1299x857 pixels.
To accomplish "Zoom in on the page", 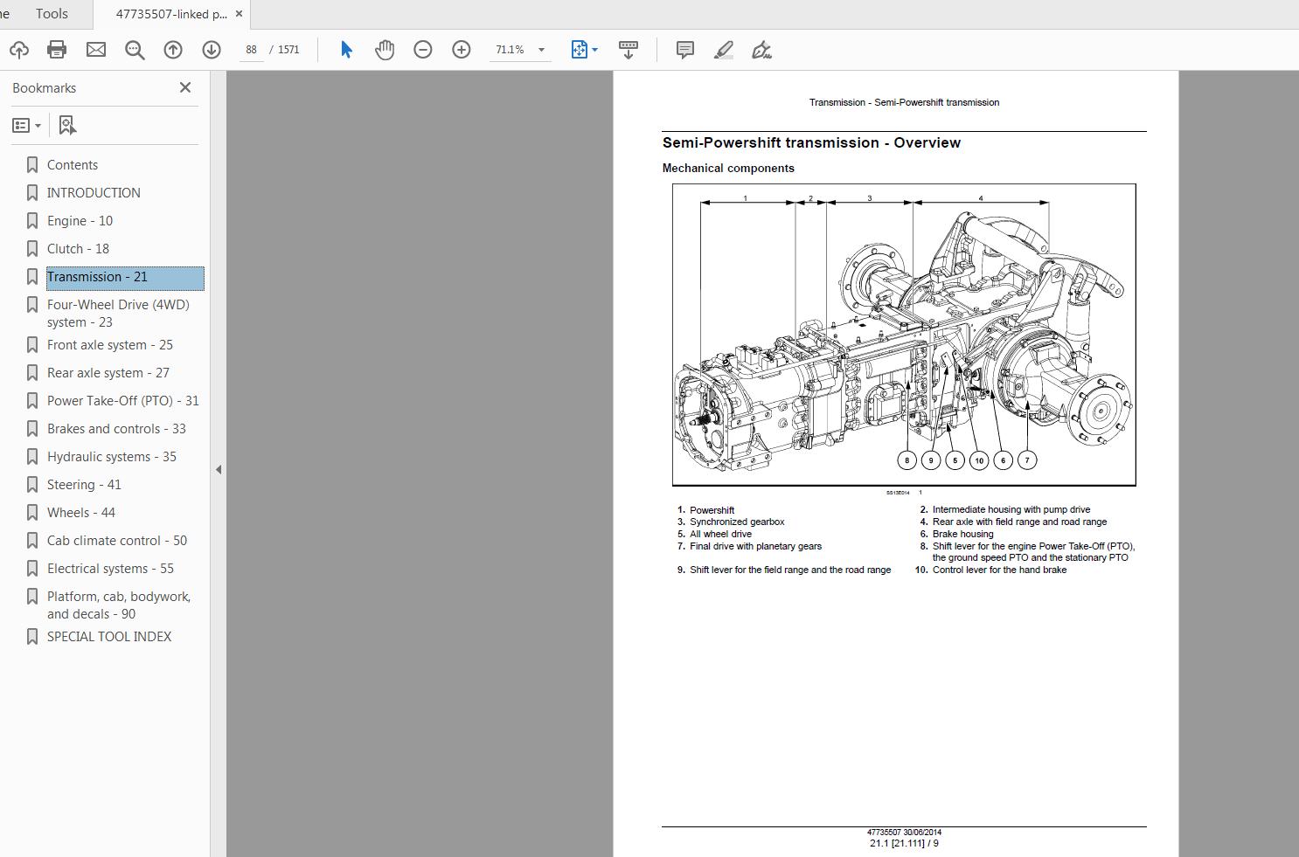I will click(x=461, y=50).
